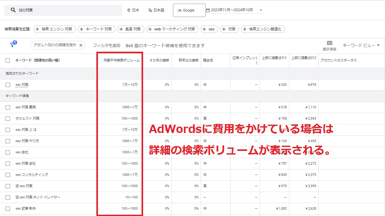Remove the アダルト向けの候補を除外 filter chip
Viewport: 385px width, 216px height.
point(81,45)
